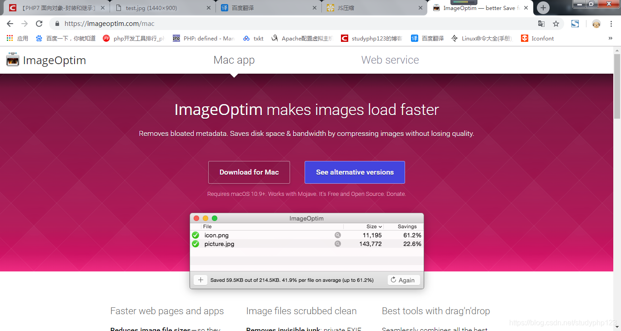Open the txkt bookmark
The height and width of the screenshot is (331, 621).
253,38
